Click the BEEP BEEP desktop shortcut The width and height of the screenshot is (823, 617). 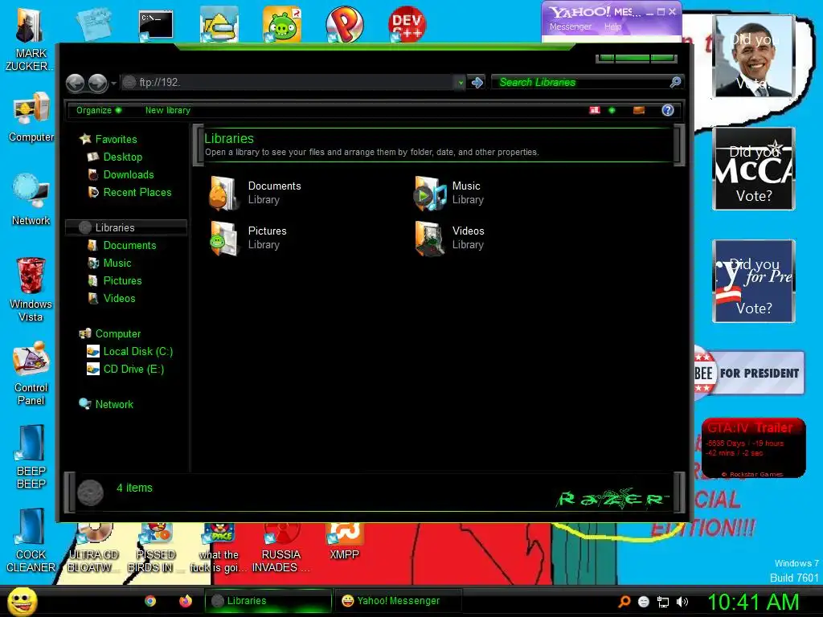31,456
